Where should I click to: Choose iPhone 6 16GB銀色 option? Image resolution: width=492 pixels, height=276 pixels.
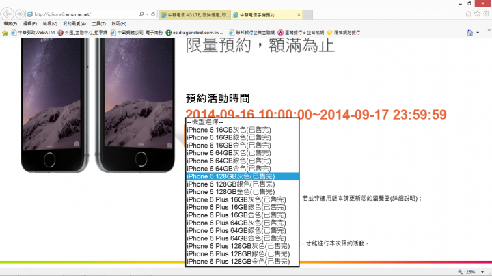click(242, 137)
